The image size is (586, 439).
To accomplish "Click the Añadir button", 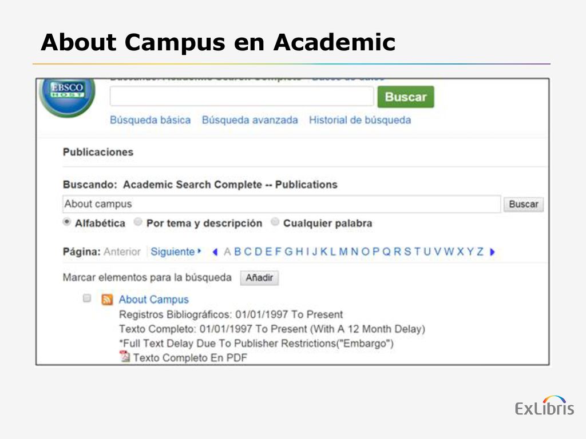I will coord(259,278).
